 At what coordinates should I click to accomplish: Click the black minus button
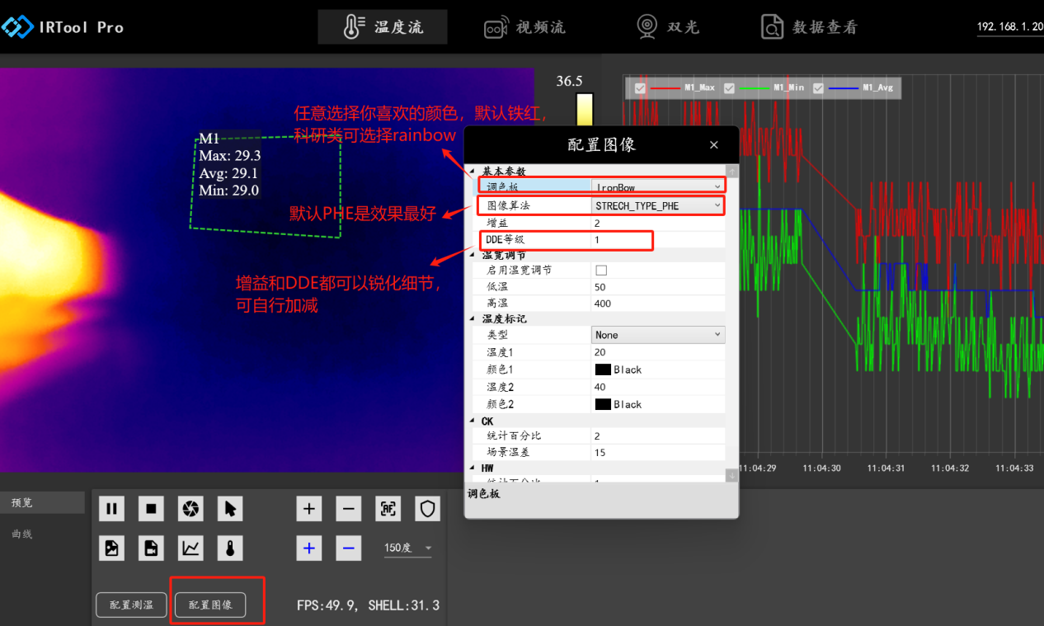(349, 509)
